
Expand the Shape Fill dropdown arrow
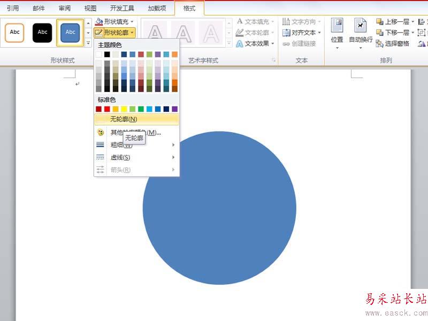click(x=132, y=21)
